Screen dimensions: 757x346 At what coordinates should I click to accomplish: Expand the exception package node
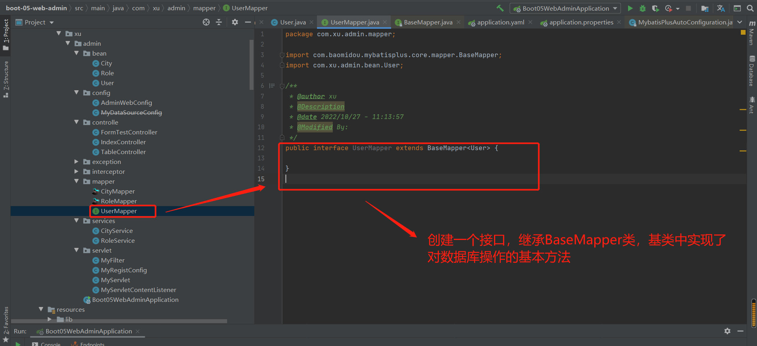(x=76, y=162)
